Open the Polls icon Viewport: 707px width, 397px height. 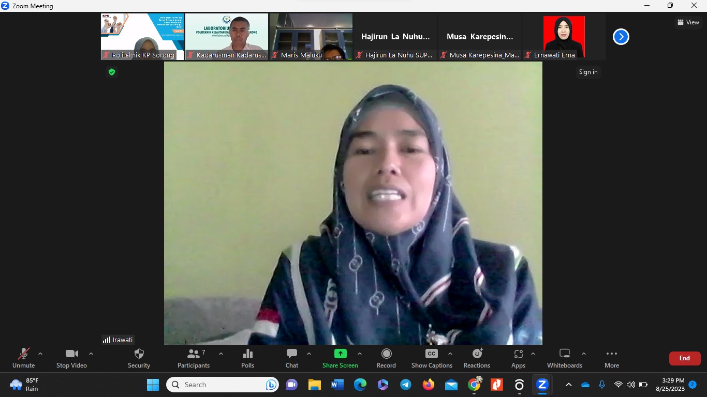(x=247, y=358)
